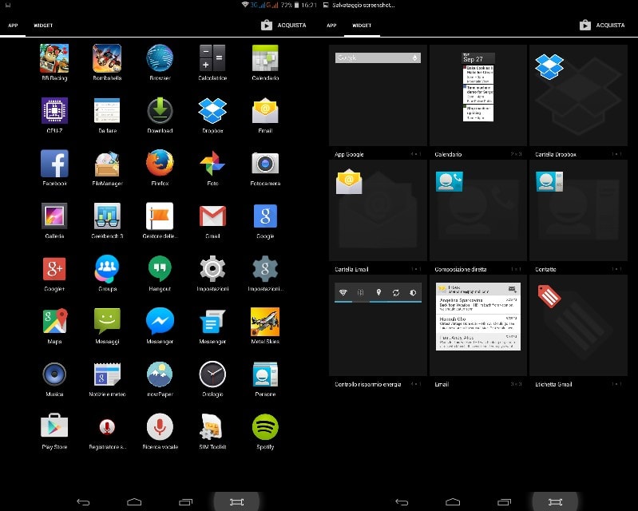Screen dimensions: 638x511
Task: Select APP tab in left panel
Action: pyautogui.click(x=13, y=26)
